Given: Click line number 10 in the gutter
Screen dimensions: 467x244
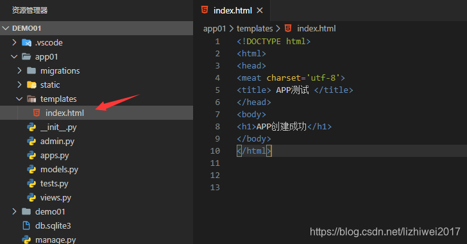Looking at the screenshot, I should (215, 151).
